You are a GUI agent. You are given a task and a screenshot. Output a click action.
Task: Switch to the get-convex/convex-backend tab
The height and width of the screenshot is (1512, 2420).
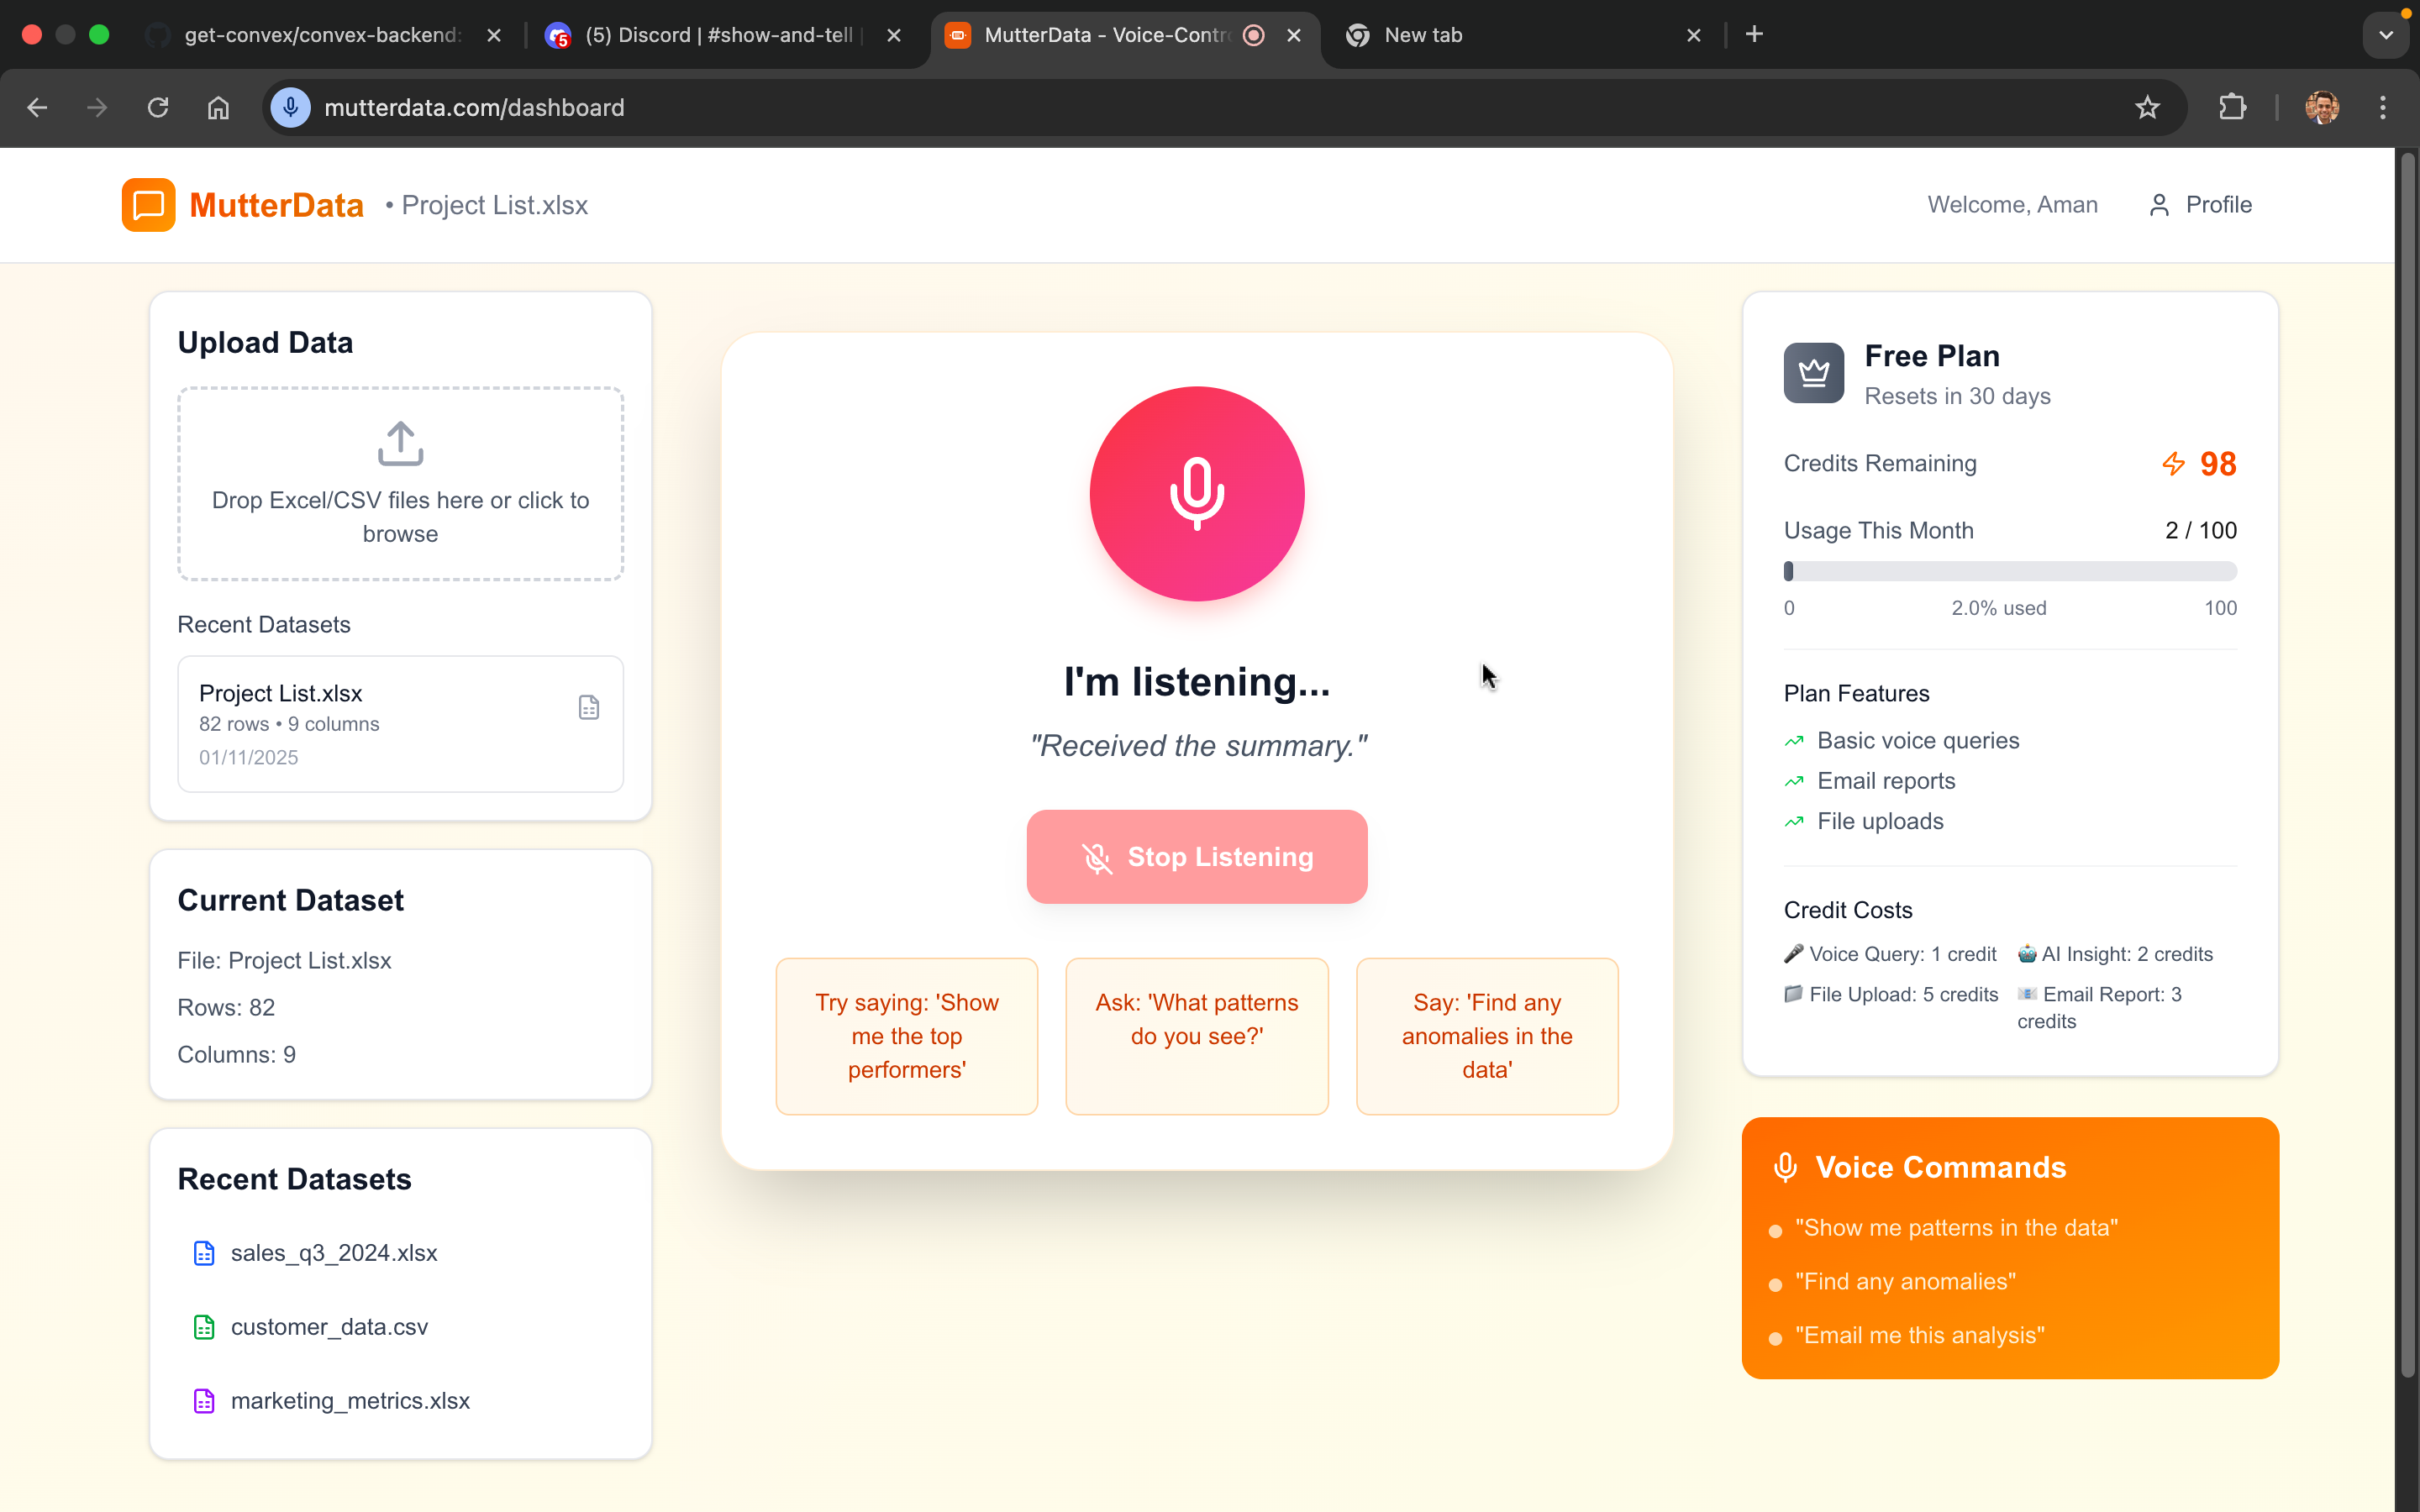(x=320, y=35)
